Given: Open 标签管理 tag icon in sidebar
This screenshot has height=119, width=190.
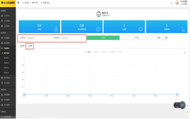Looking at the screenshot, I should [2, 38].
